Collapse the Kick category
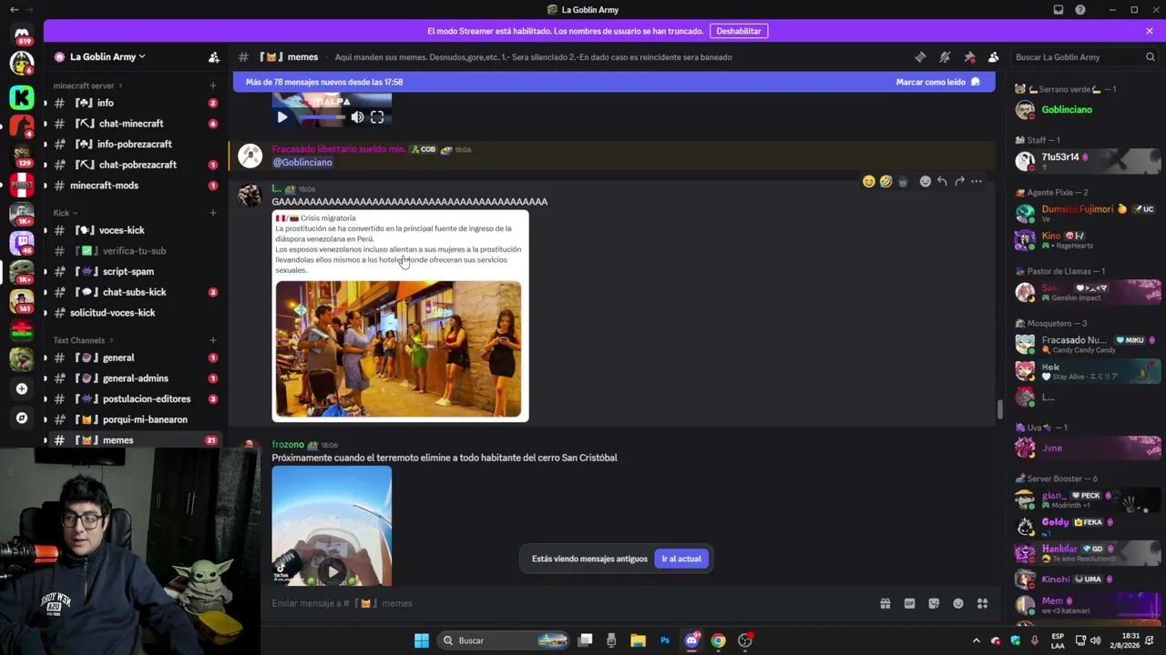This screenshot has width=1166, height=655. (x=65, y=213)
